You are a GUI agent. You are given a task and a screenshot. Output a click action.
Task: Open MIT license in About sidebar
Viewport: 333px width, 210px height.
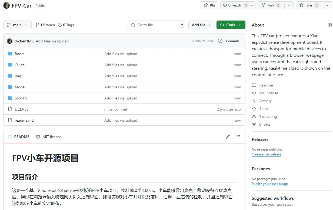click(x=265, y=93)
